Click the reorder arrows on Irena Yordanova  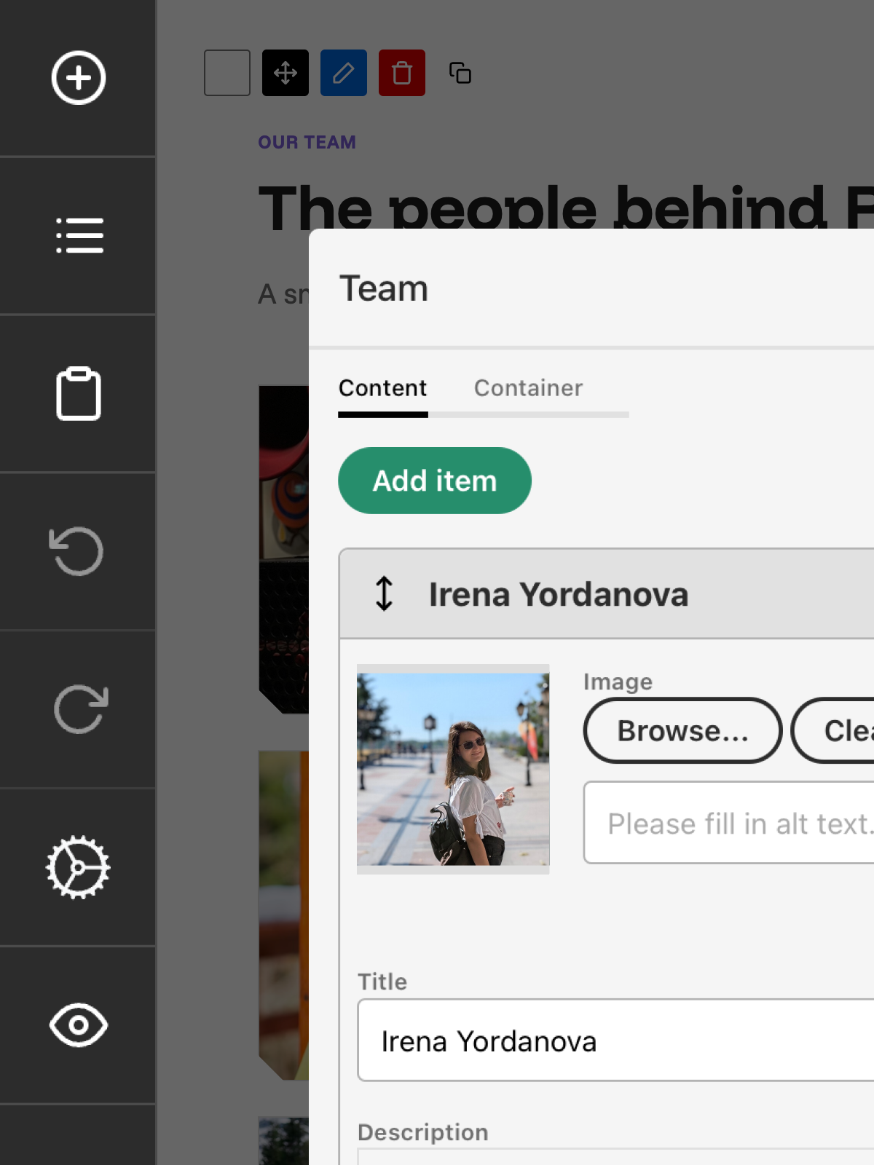[x=384, y=593]
